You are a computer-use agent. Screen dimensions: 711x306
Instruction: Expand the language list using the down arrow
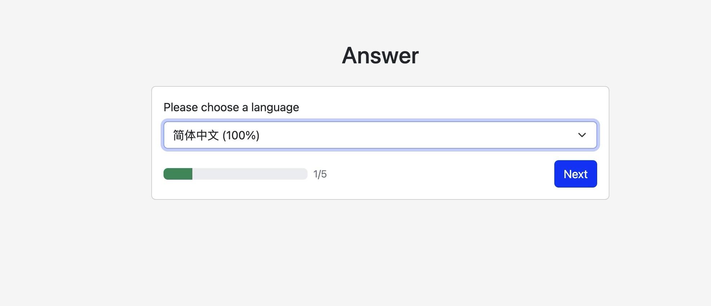coord(582,135)
